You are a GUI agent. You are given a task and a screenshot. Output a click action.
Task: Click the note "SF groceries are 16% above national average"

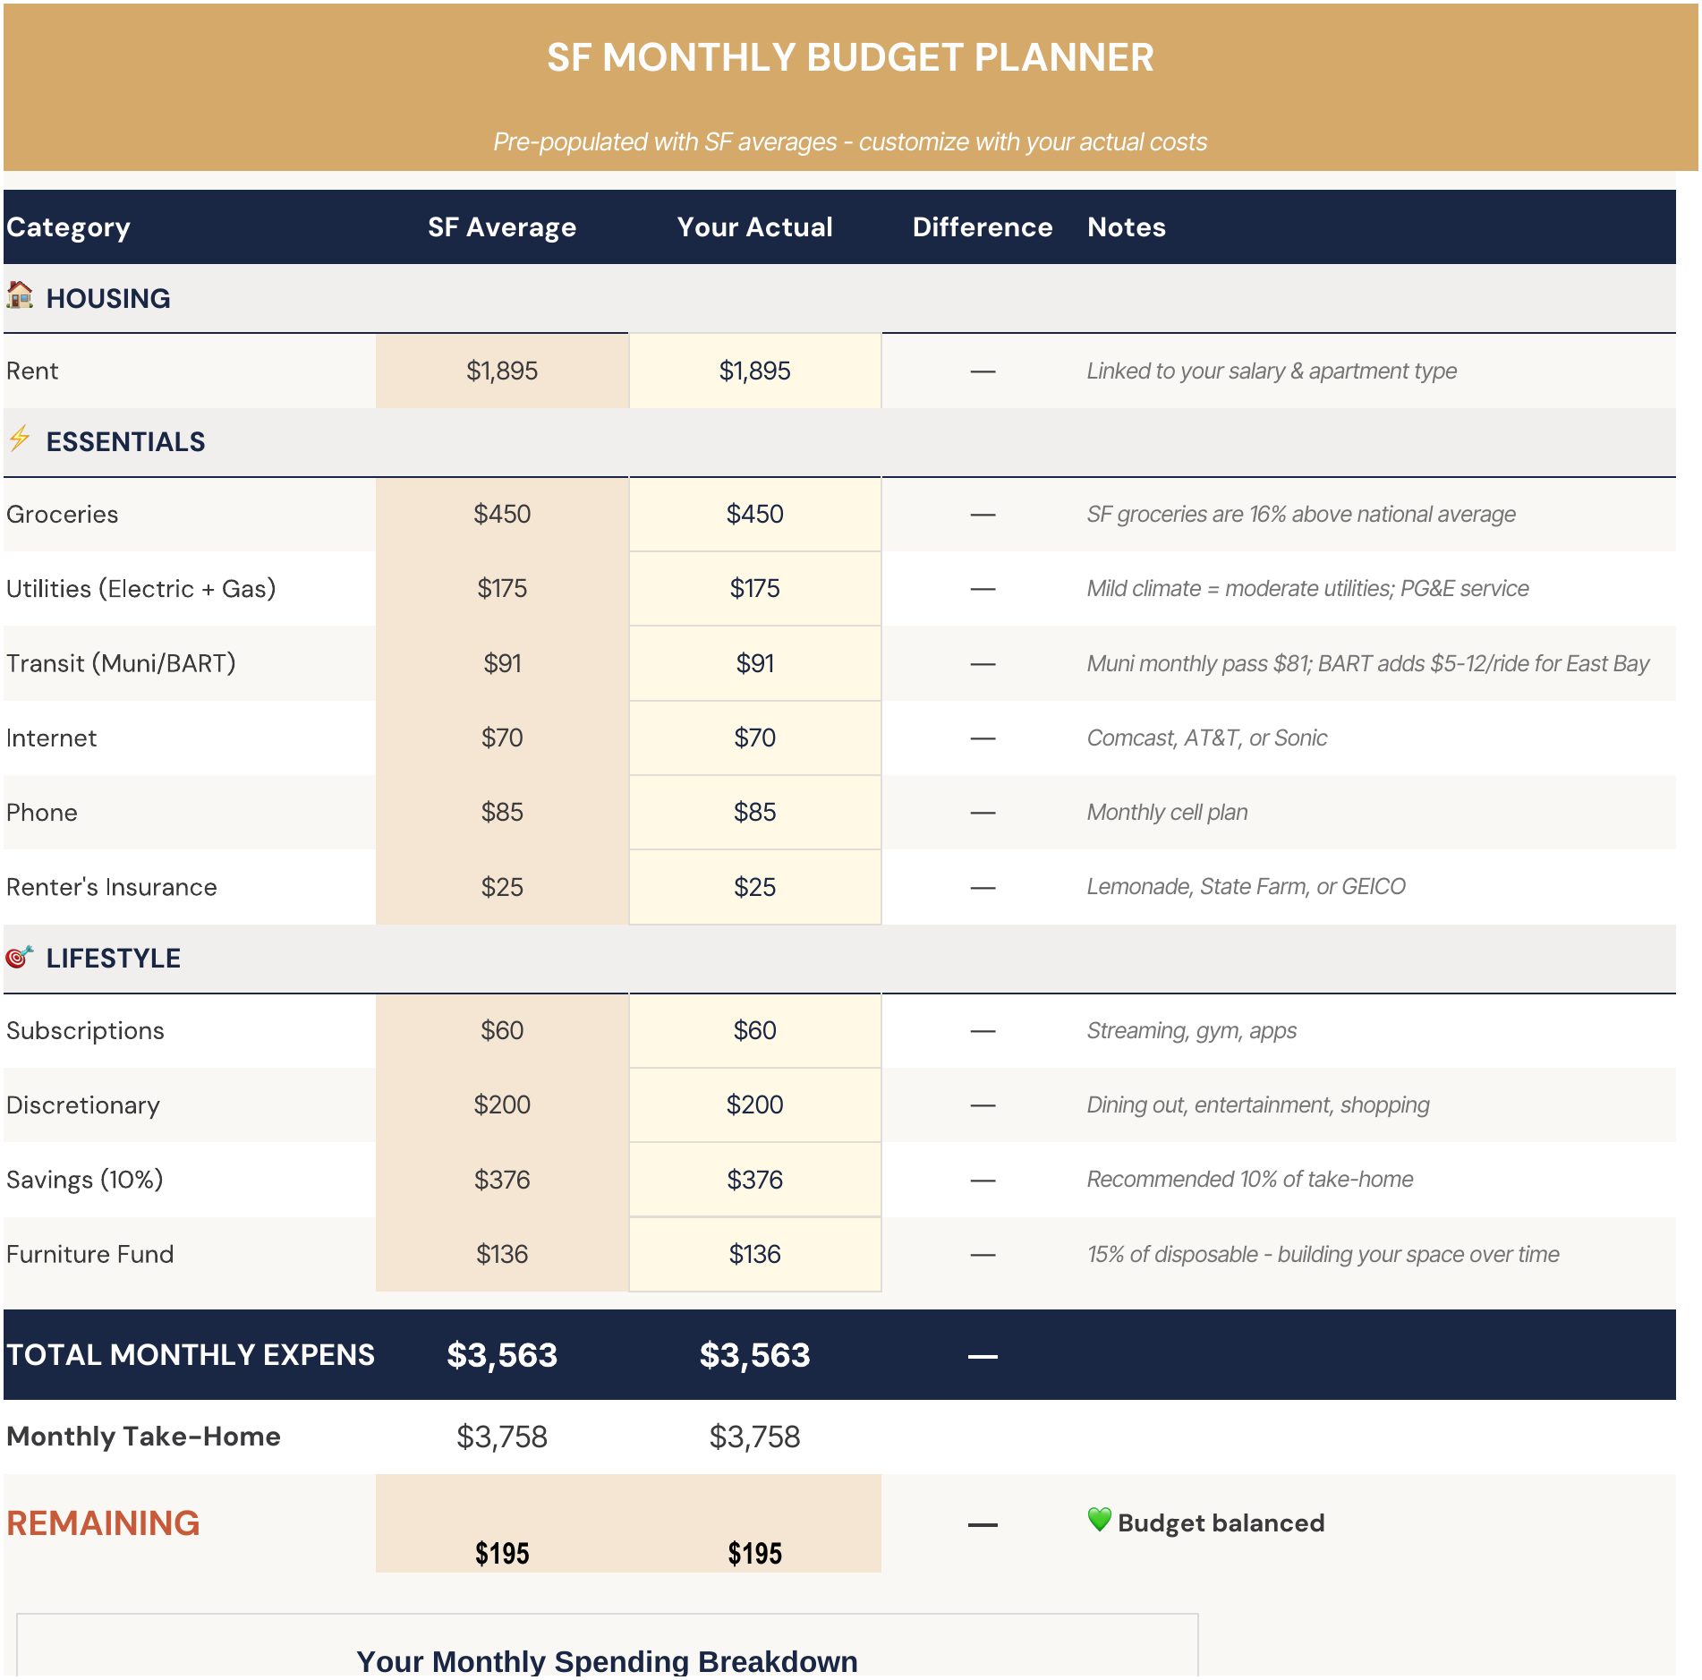click(x=1301, y=515)
